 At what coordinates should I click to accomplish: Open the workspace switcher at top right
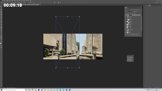(158, 3)
